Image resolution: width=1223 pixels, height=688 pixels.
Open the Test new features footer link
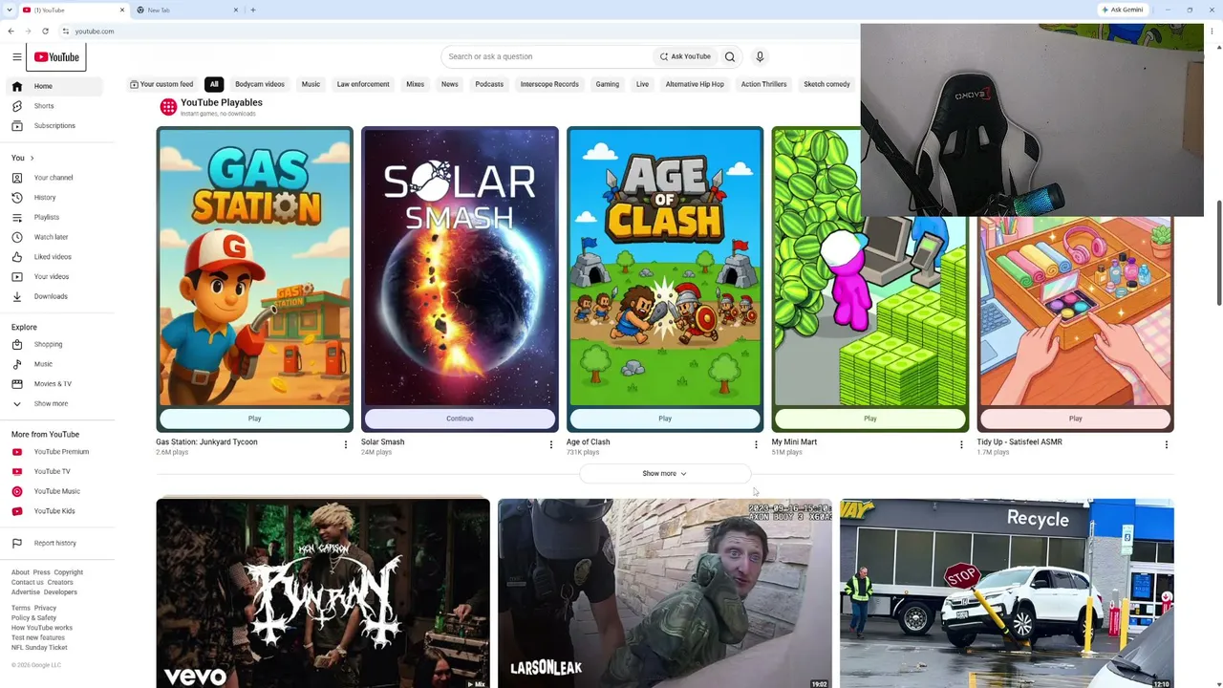(38, 637)
